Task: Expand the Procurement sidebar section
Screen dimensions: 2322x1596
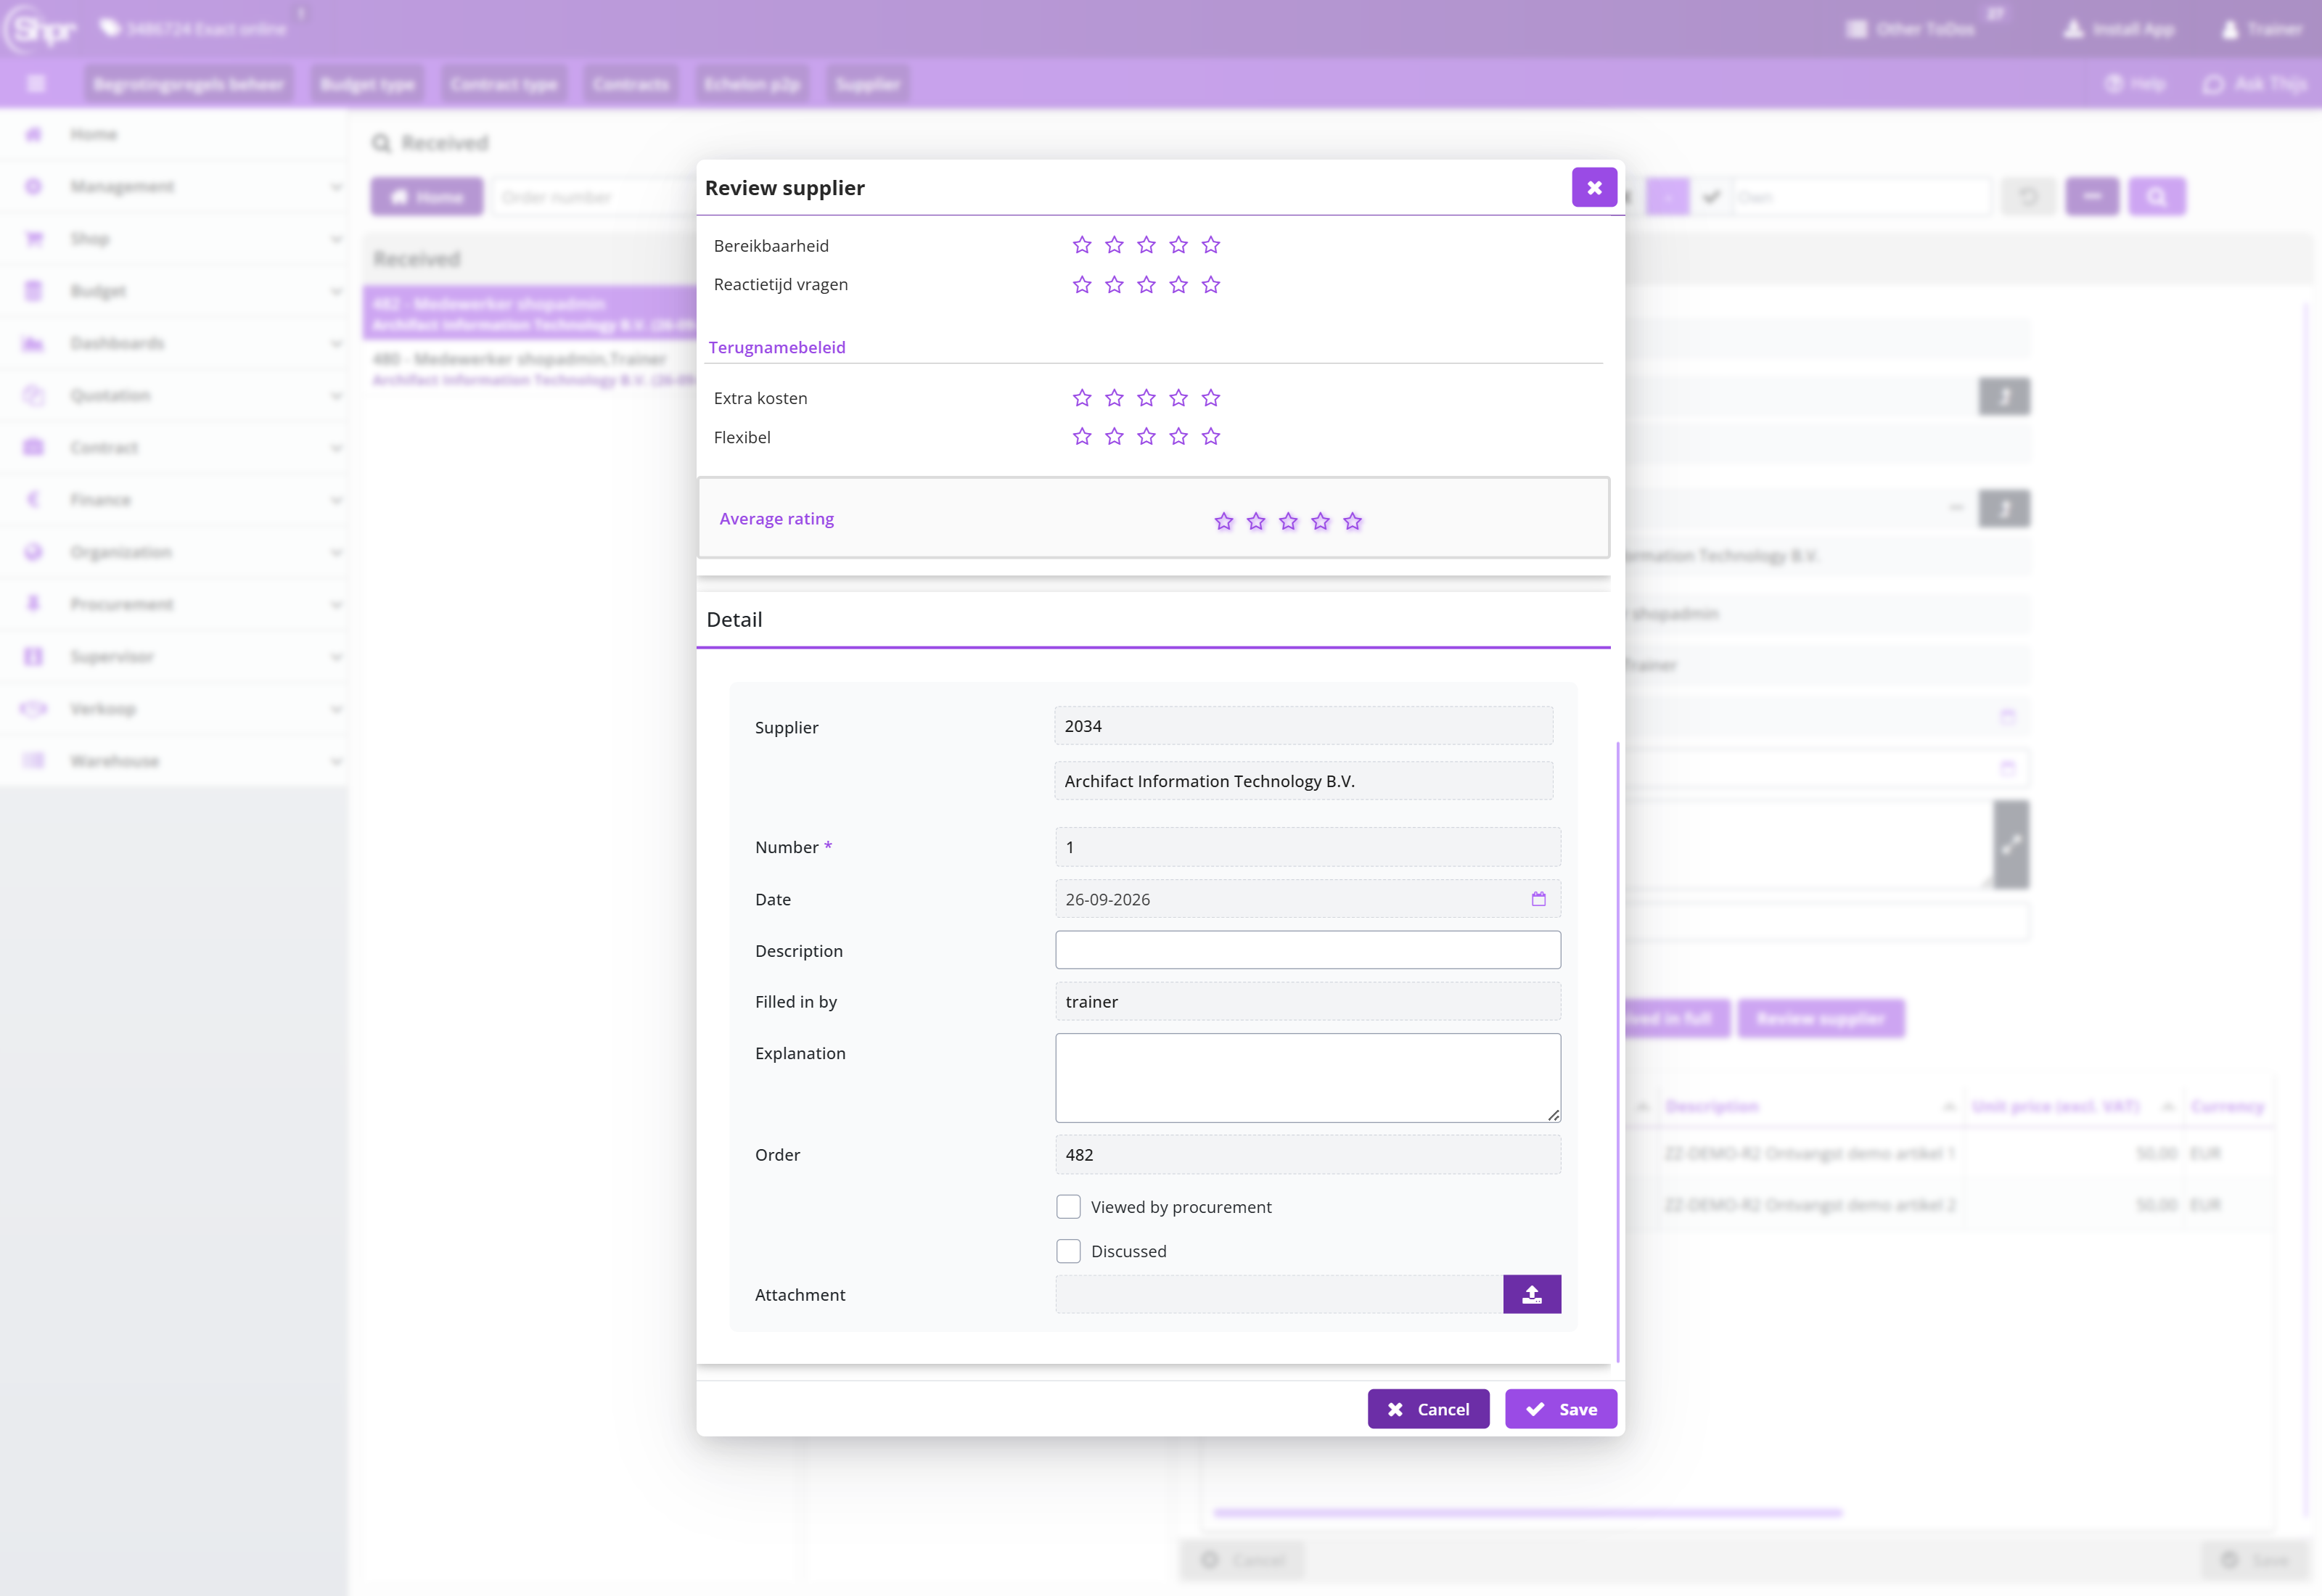Action: (174, 604)
